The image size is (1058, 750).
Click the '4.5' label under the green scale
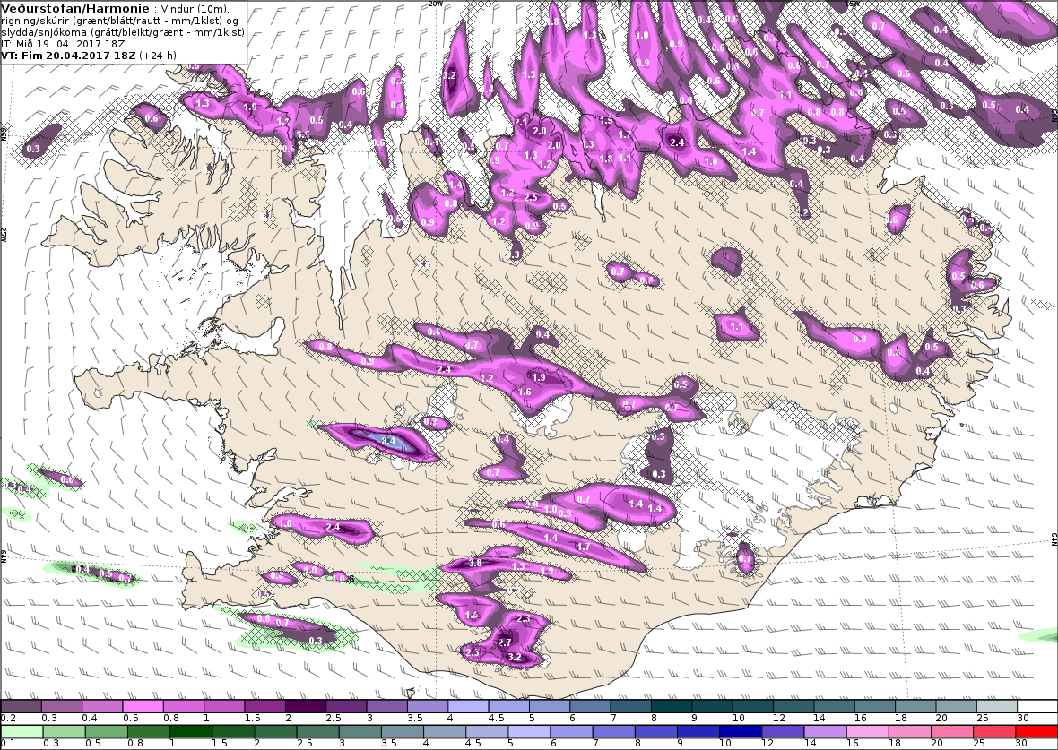click(x=473, y=743)
